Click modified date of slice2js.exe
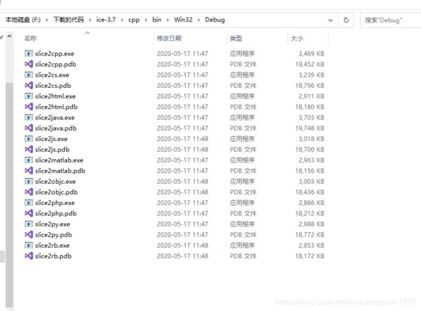Image resolution: width=421 pixels, height=311 pixels. coord(183,138)
